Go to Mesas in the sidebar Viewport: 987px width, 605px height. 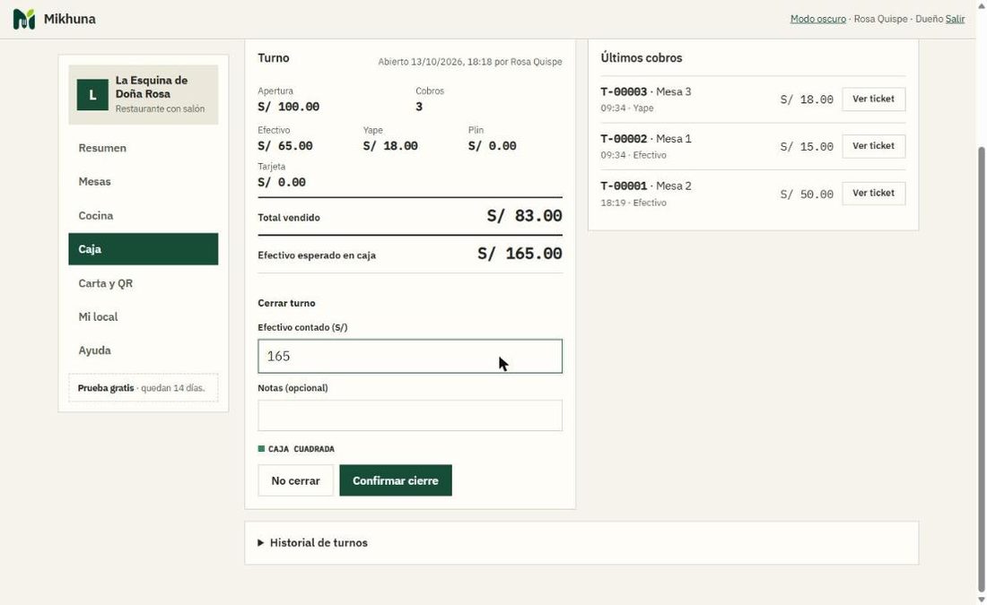pyautogui.click(x=144, y=182)
